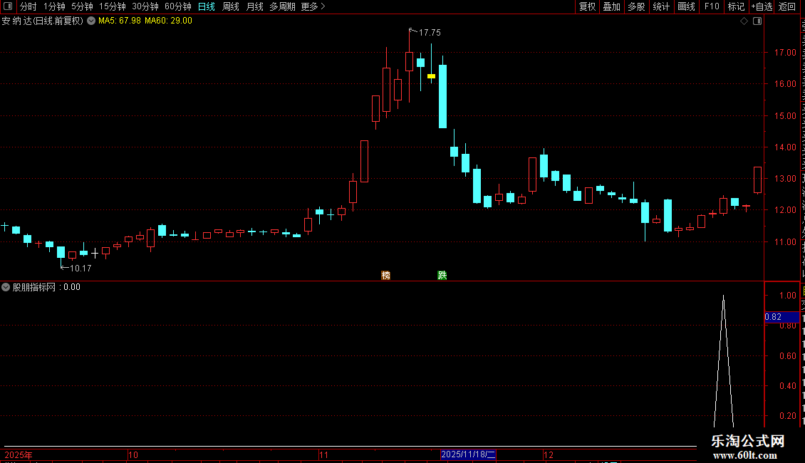Click the 跌 marker icon below candles
Viewport: 805px width, 463px height.
click(442, 275)
